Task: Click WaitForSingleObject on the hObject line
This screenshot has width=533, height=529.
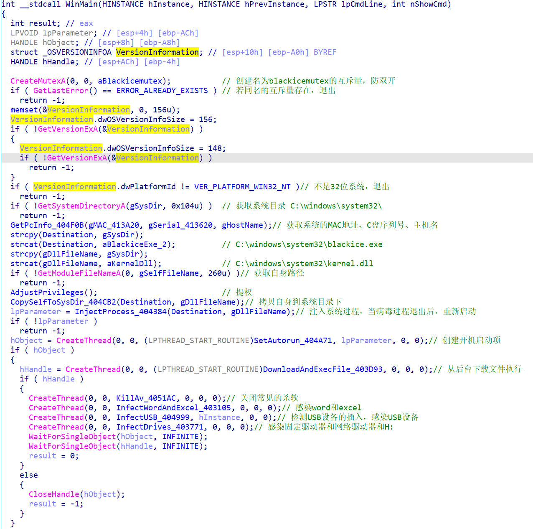Action: (x=72, y=437)
